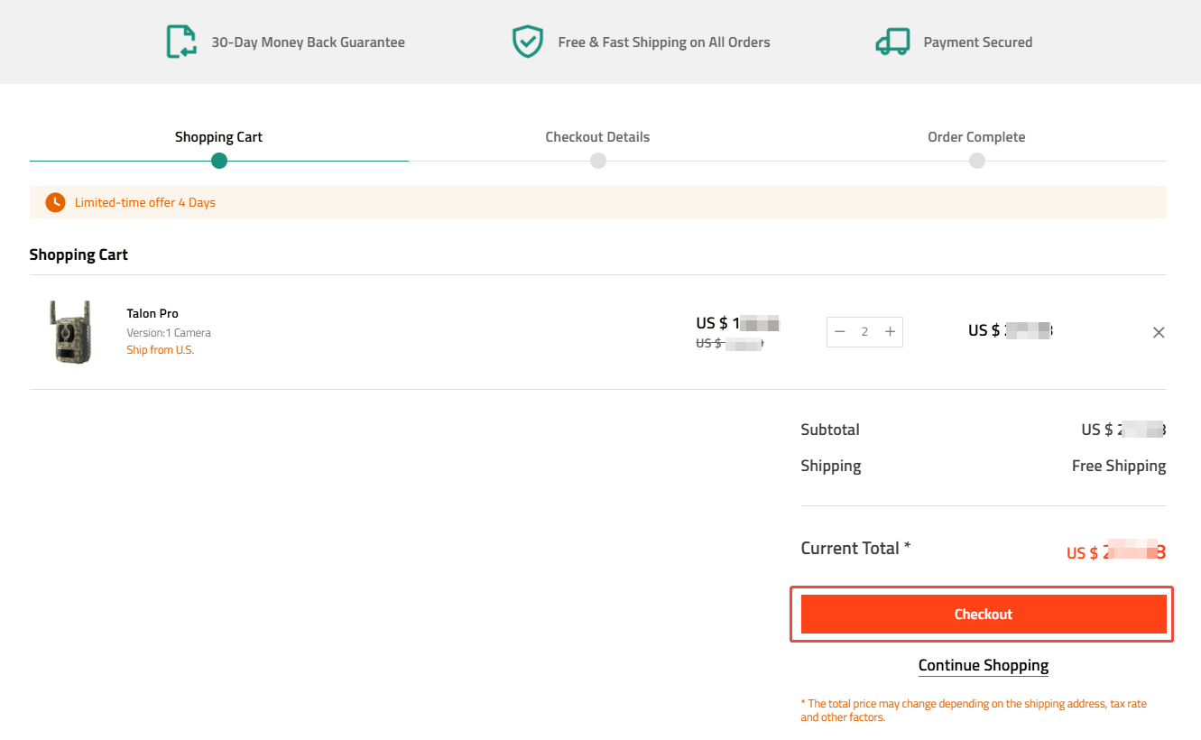Click the green shield shipping icon
The height and width of the screenshot is (740, 1201).
tap(528, 42)
